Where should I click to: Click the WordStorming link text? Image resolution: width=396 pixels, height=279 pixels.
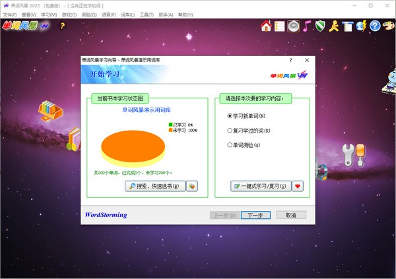click(x=106, y=215)
